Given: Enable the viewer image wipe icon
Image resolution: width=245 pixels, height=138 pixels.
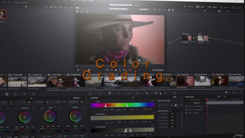Looking at the screenshot, I should click(77, 11).
